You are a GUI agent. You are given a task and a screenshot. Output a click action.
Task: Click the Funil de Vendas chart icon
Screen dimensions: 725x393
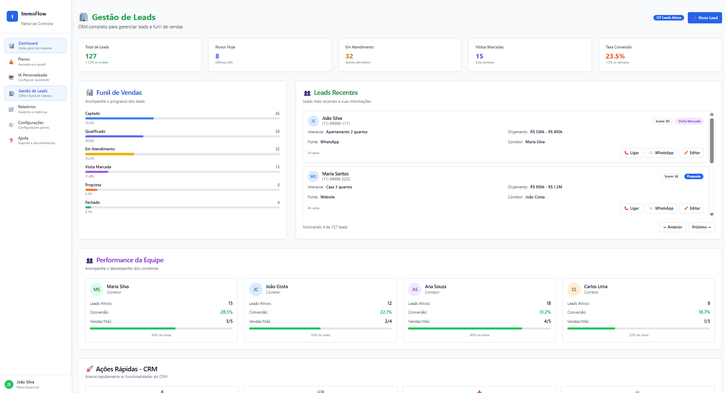(89, 92)
